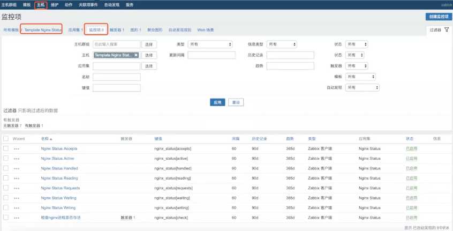Check the Nginx Status Waiting row checkbox

pyautogui.click(x=6, y=198)
